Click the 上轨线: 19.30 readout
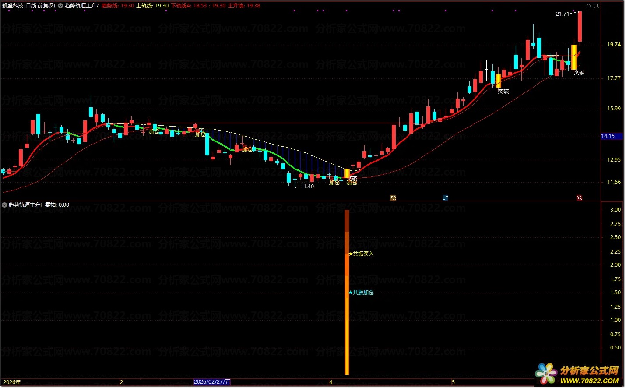 (152, 6)
